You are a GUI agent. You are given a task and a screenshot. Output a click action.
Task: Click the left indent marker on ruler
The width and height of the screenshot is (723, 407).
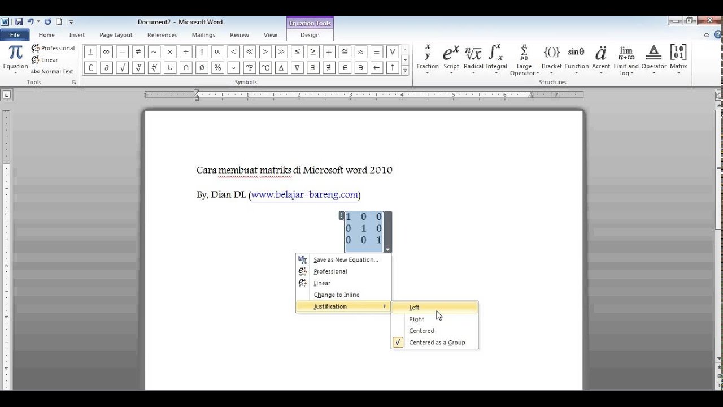[197, 98]
